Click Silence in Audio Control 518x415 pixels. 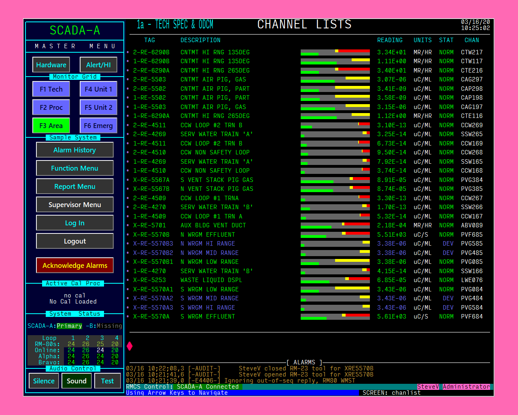pyautogui.click(x=44, y=381)
